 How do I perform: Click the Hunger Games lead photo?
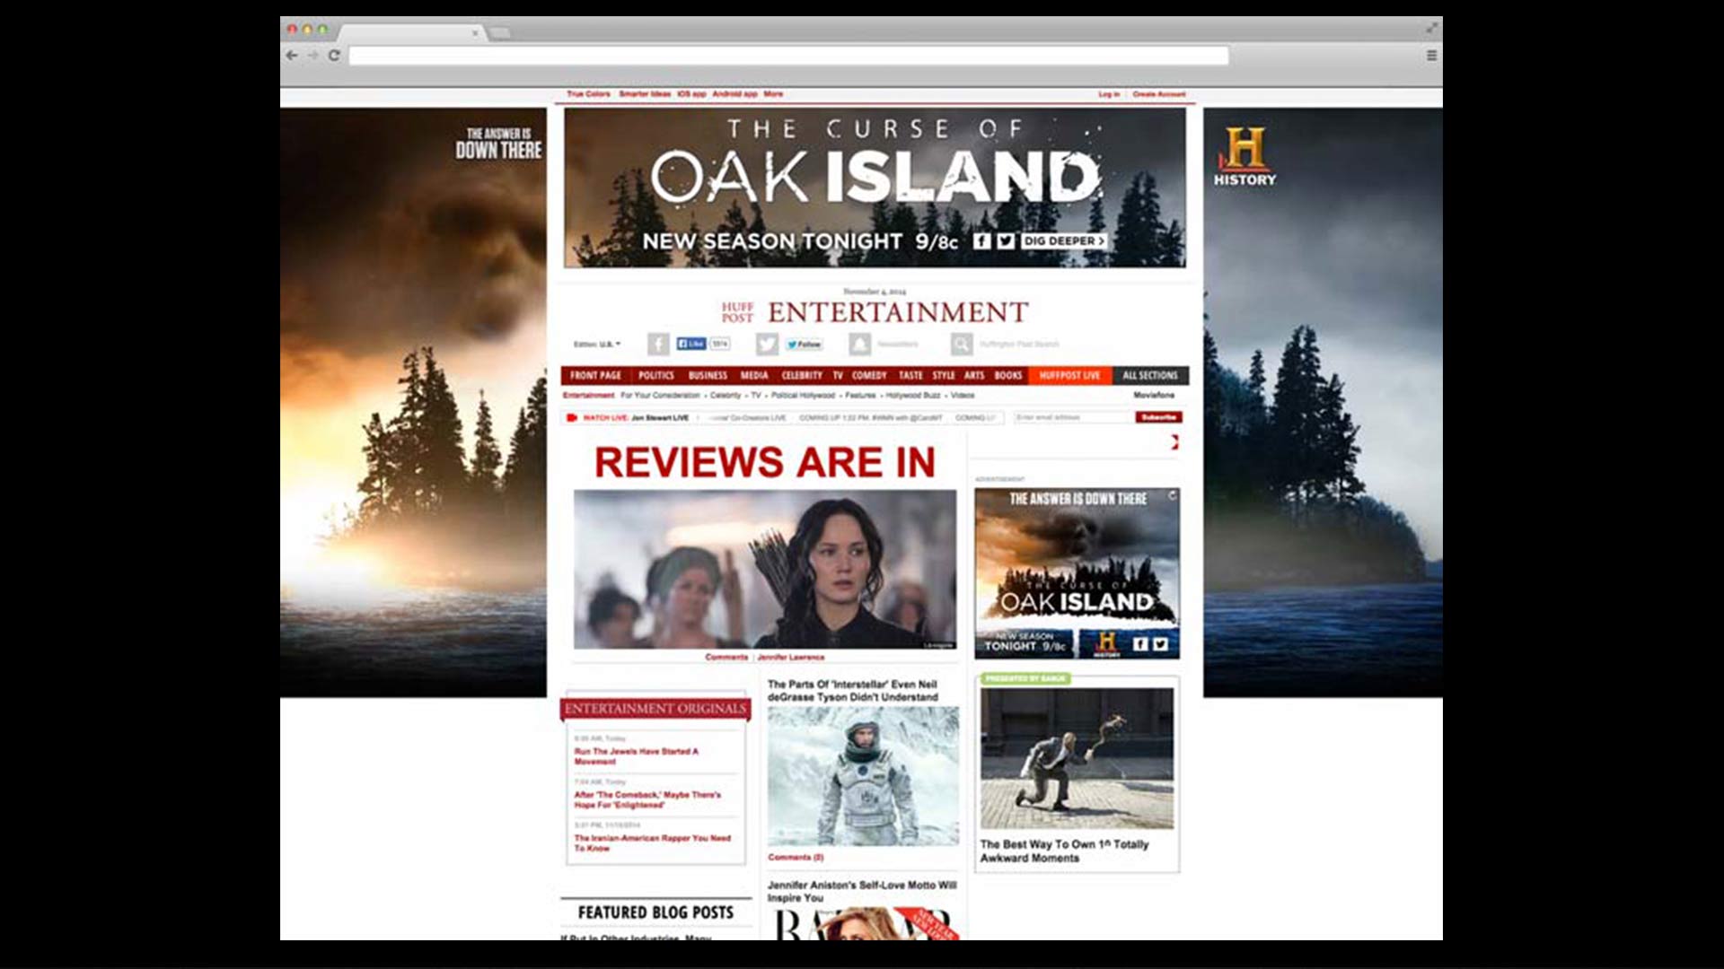point(765,569)
